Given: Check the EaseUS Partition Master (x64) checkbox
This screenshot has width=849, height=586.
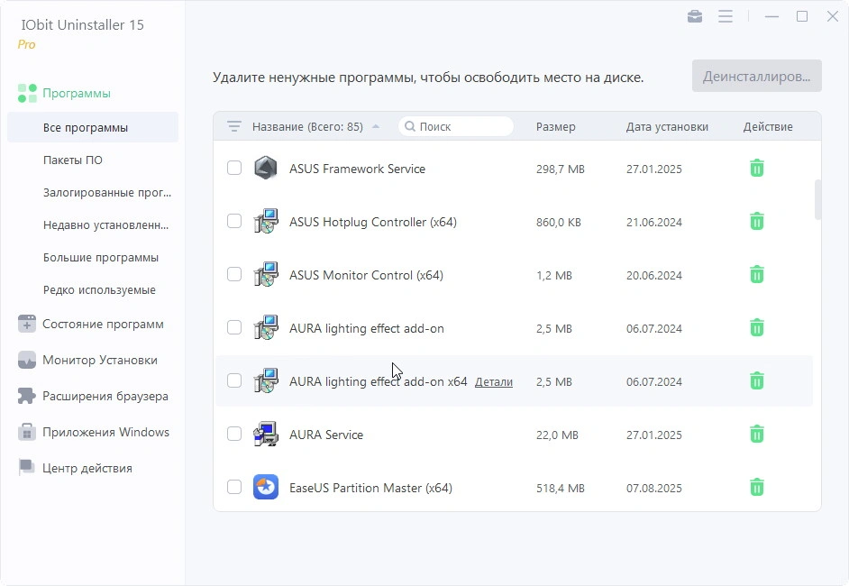Looking at the screenshot, I should [x=234, y=486].
